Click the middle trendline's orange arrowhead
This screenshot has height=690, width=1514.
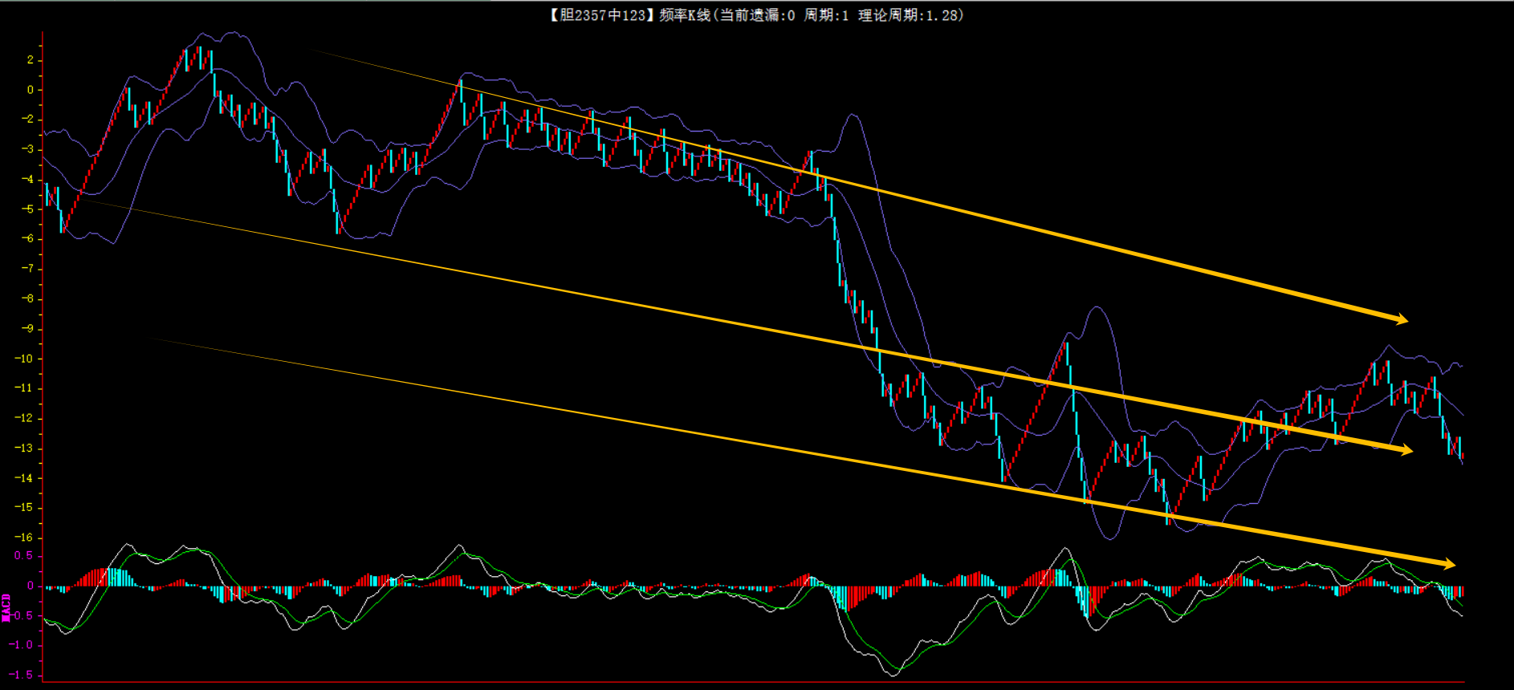[1405, 450]
